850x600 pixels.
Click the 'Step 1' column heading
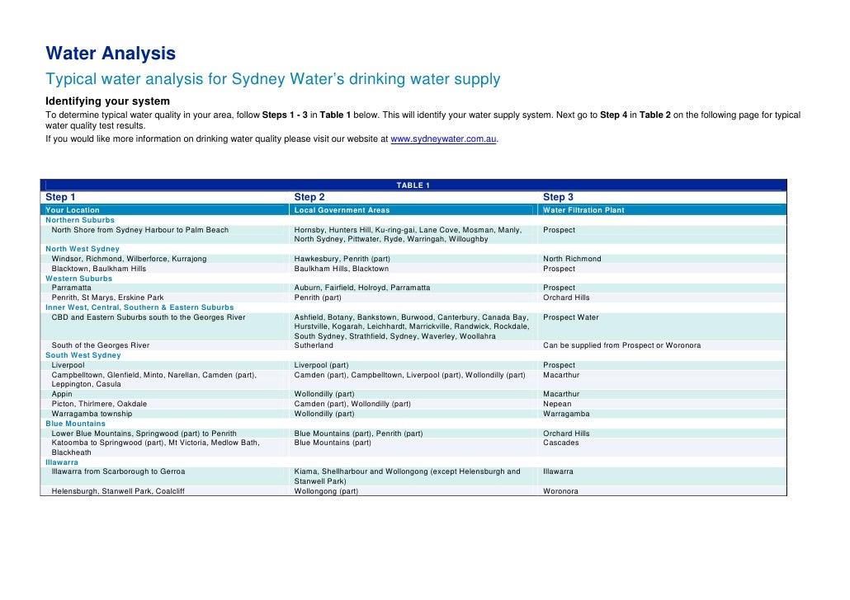60,197
